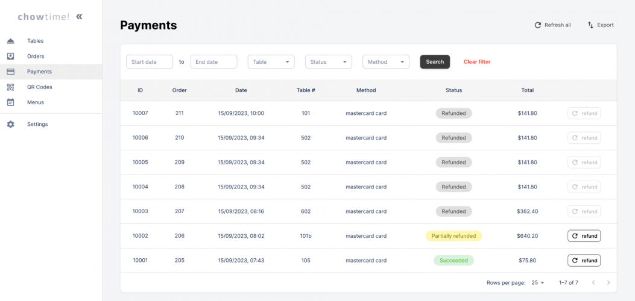Click the total $640.20
This screenshot has height=301, width=635.
tap(527, 236)
